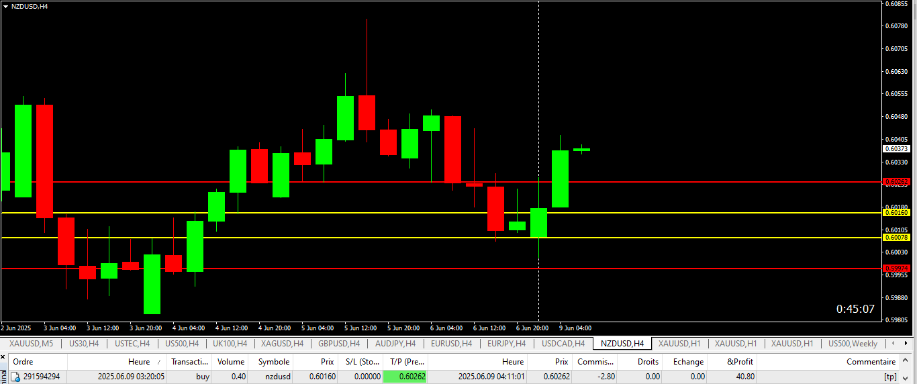Click the -2.80 commission cell
This screenshot has width=917, height=384.
(x=606, y=377)
